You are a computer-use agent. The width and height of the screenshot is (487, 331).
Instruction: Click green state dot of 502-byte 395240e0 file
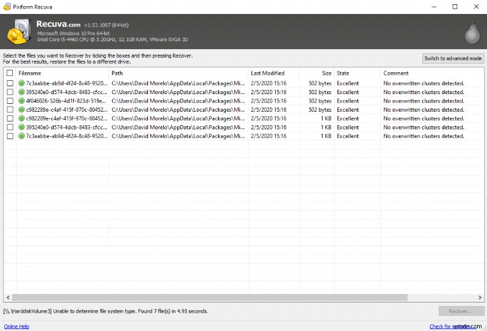pos(21,92)
